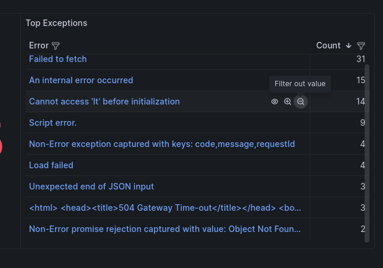Open the 504 Gateway Time-out error link

pos(165,208)
